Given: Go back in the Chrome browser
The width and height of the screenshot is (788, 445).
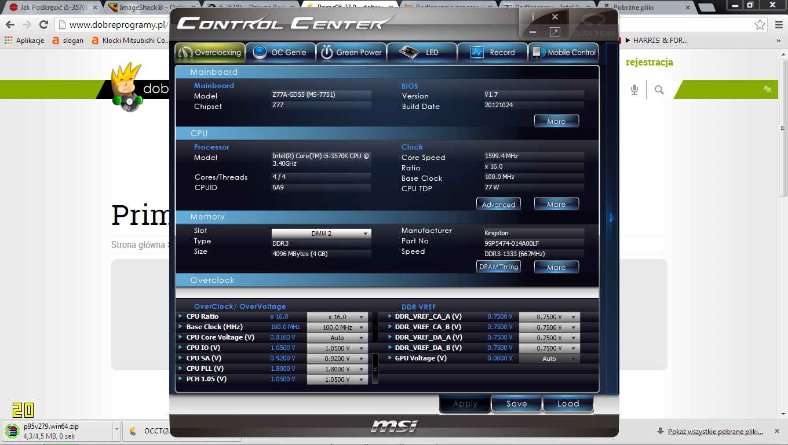Looking at the screenshot, I should click(x=10, y=25).
